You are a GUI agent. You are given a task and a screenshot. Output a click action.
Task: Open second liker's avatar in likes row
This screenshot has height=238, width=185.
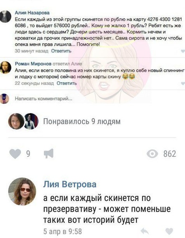31,121
